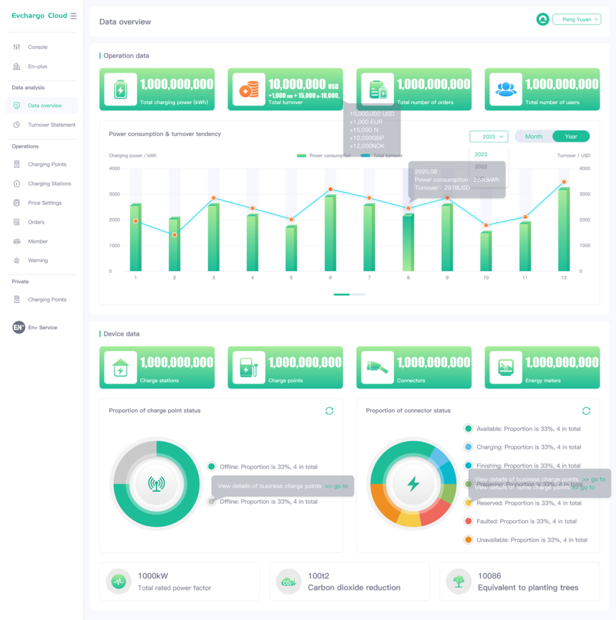
Task: Toggle Power consumption legend in chart
Action: coord(324,156)
